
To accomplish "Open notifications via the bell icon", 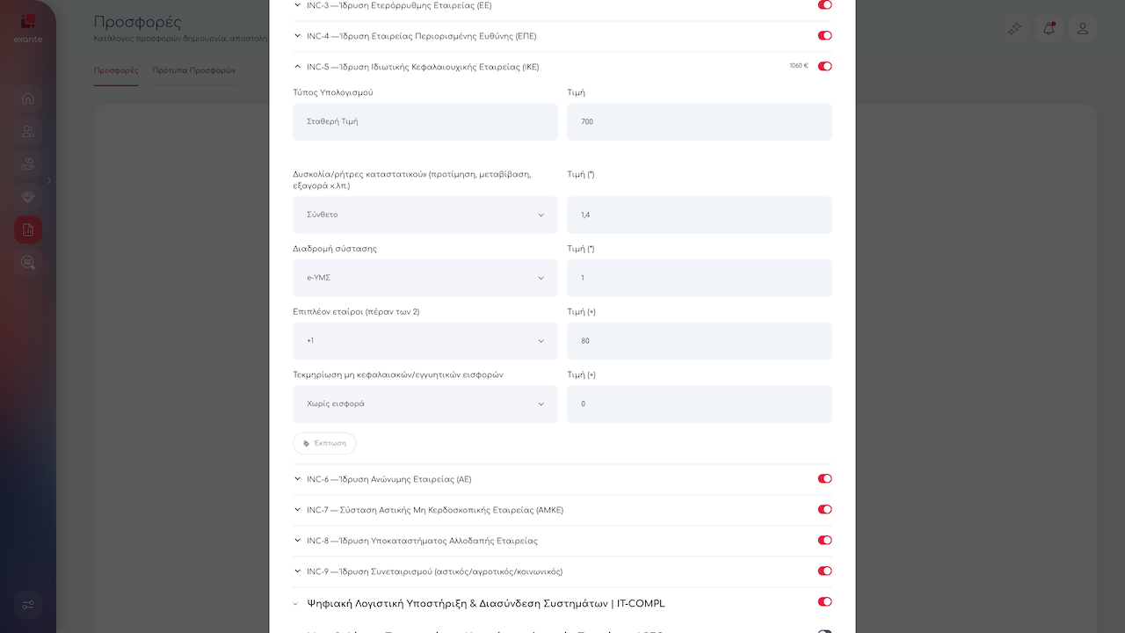I will coord(1048,28).
